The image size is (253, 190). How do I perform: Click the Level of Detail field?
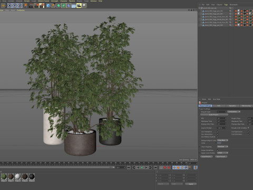(222, 128)
